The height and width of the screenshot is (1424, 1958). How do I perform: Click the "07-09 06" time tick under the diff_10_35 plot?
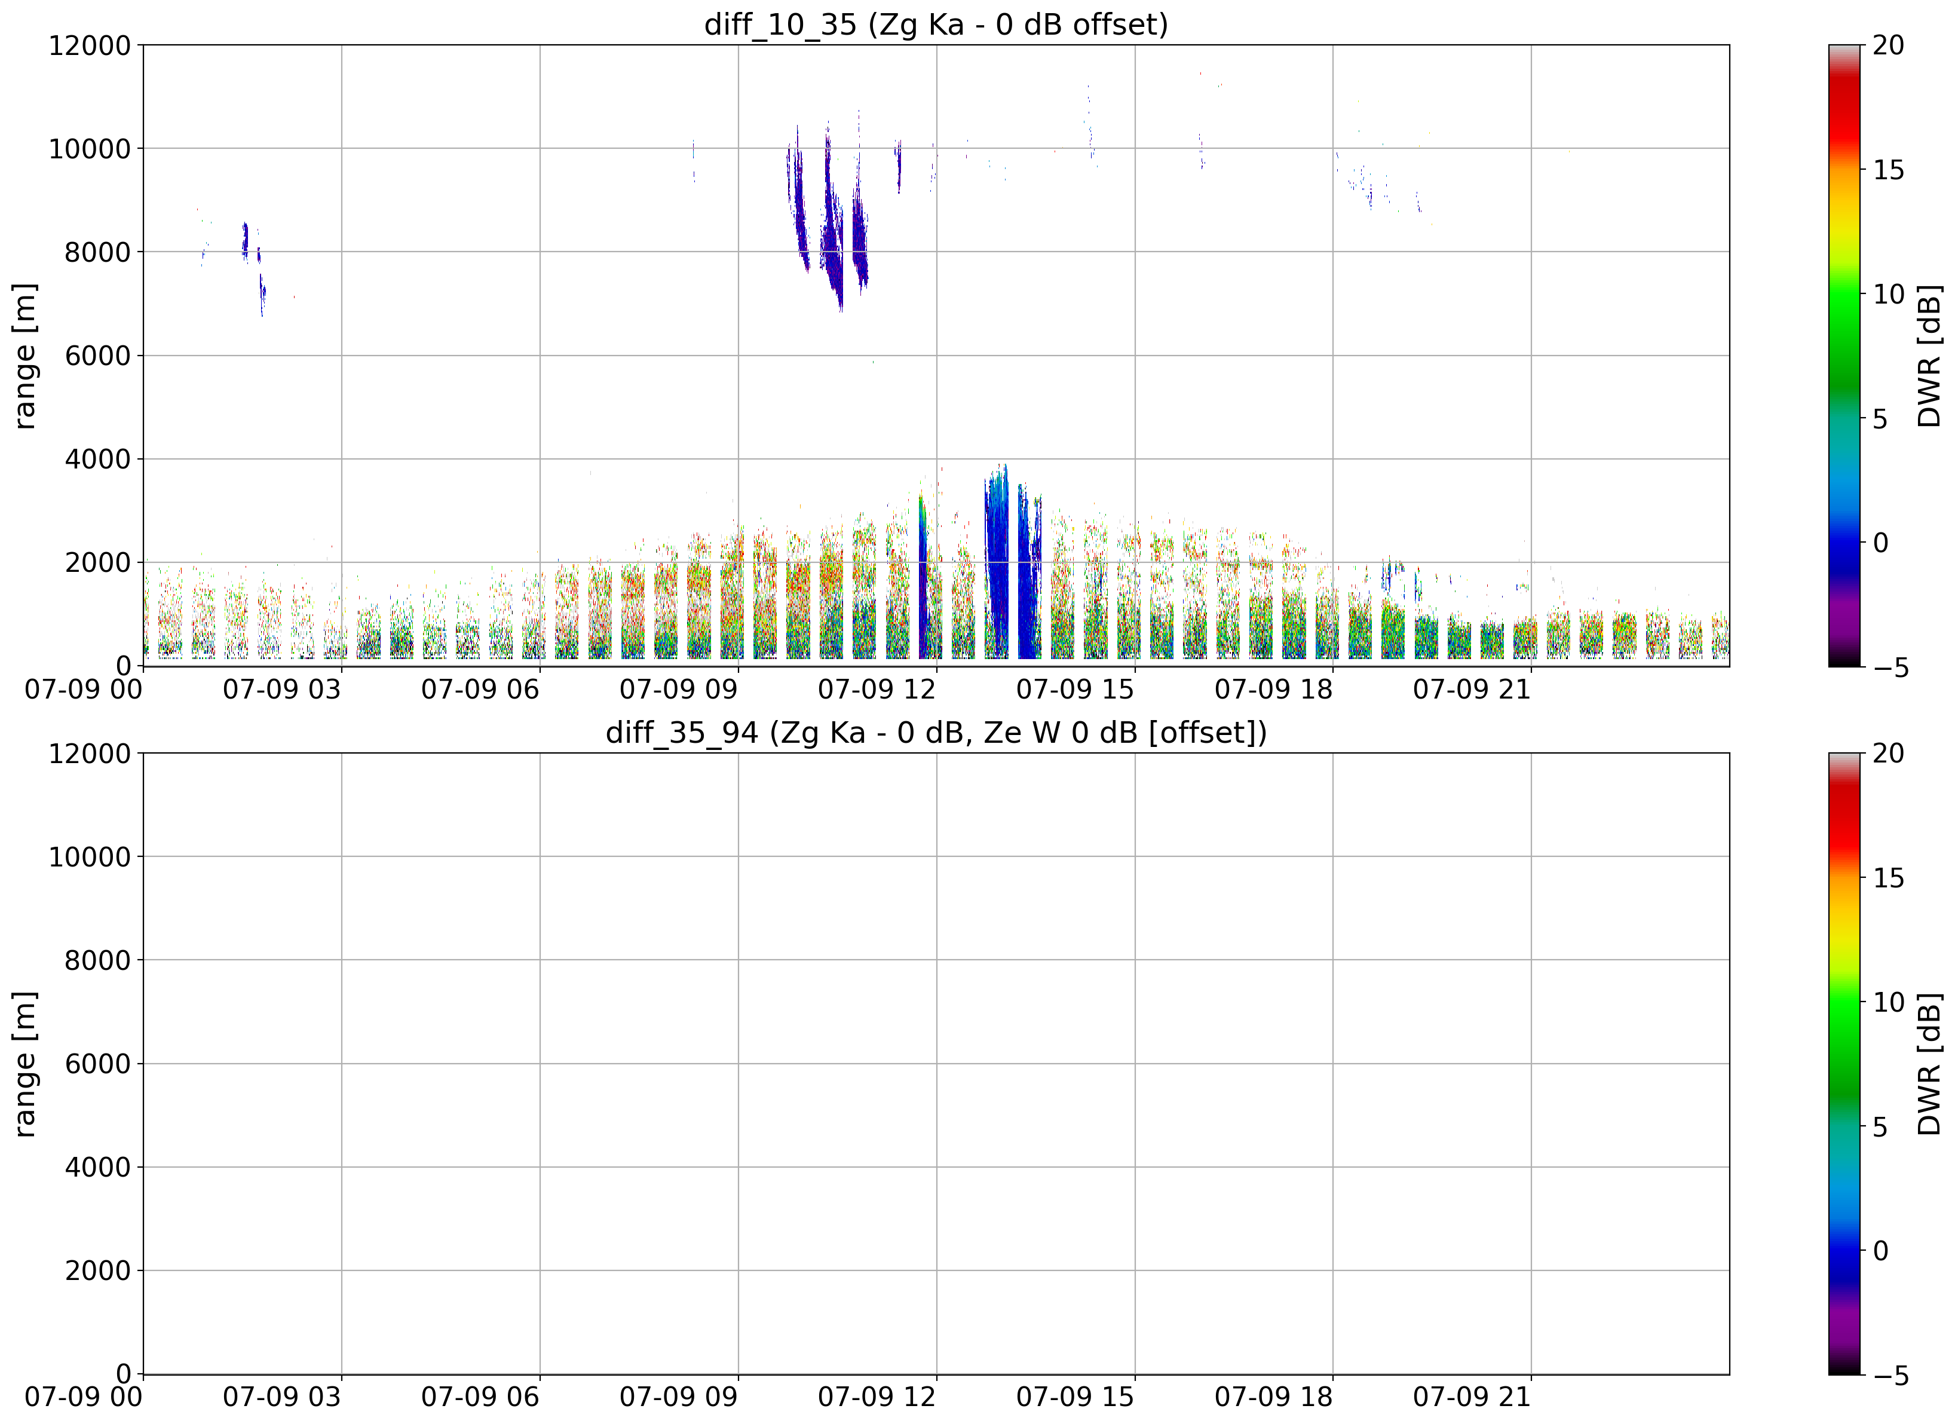pos(481,689)
